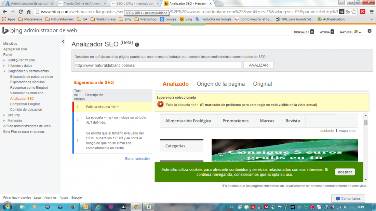Viewport: 376px width, 211px height.
Task: Click URL input field to analyze
Action: 158,65
